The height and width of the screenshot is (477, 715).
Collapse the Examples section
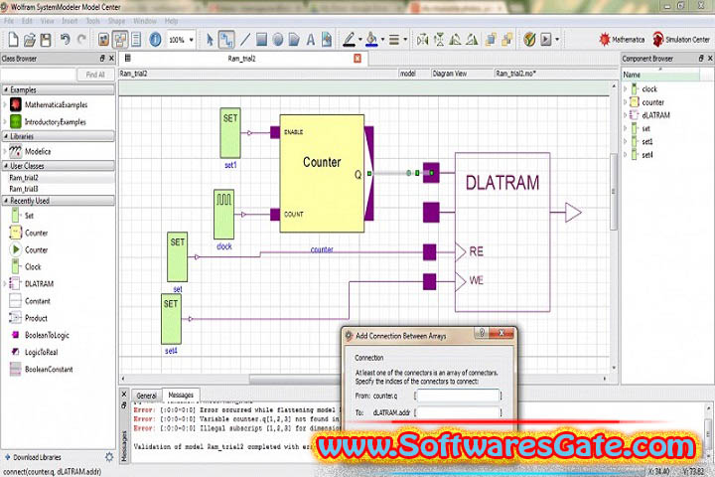pos(6,89)
